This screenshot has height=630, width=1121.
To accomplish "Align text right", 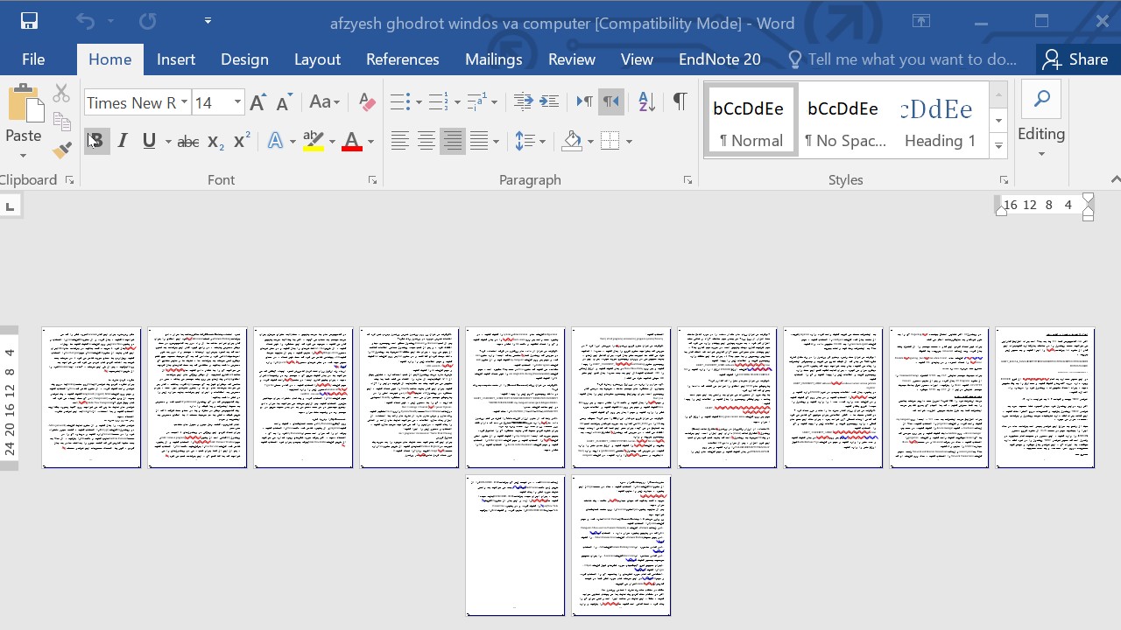I will click(x=452, y=141).
